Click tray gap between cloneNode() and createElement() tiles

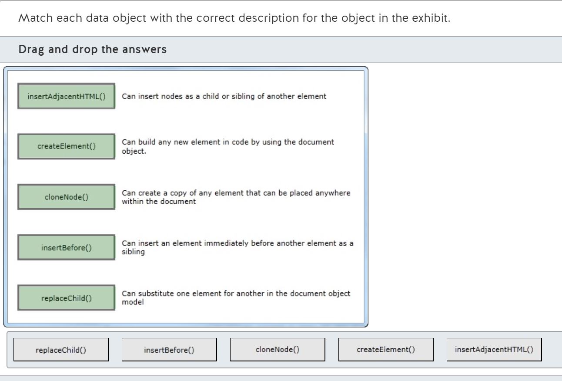tap(331, 350)
